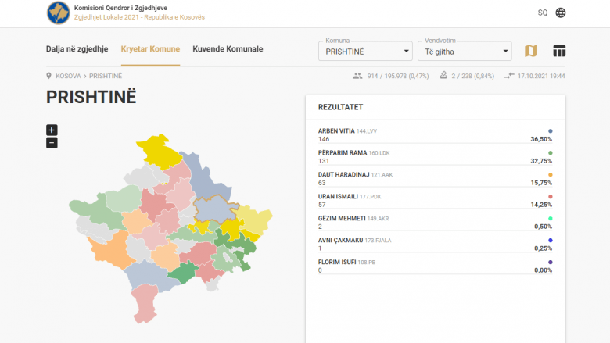Viewport: 610px width, 343px height.
Task: Zoom out of the map
Action: (52, 142)
